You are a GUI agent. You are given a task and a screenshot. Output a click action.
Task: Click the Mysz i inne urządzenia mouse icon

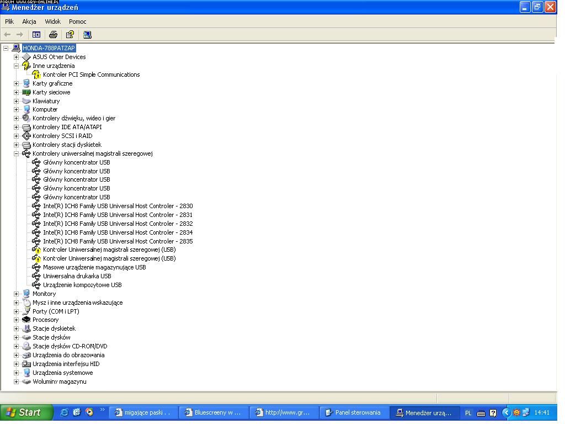point(26,303)
